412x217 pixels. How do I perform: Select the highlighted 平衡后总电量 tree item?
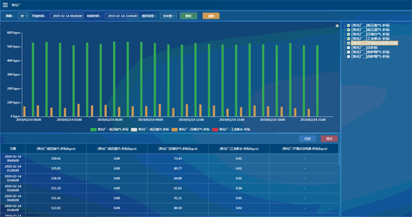pos(375,43)
